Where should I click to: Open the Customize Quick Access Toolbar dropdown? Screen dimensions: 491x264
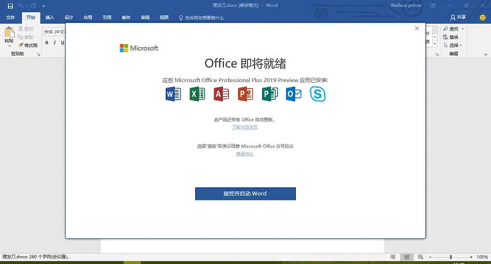[44, 6]
